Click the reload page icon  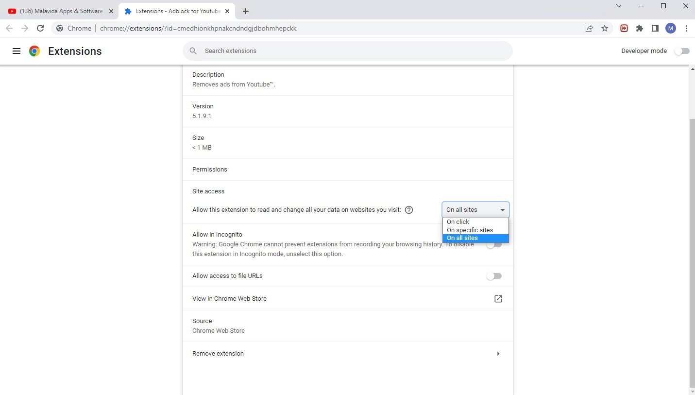pyautogui.click(x=40, y=28)
